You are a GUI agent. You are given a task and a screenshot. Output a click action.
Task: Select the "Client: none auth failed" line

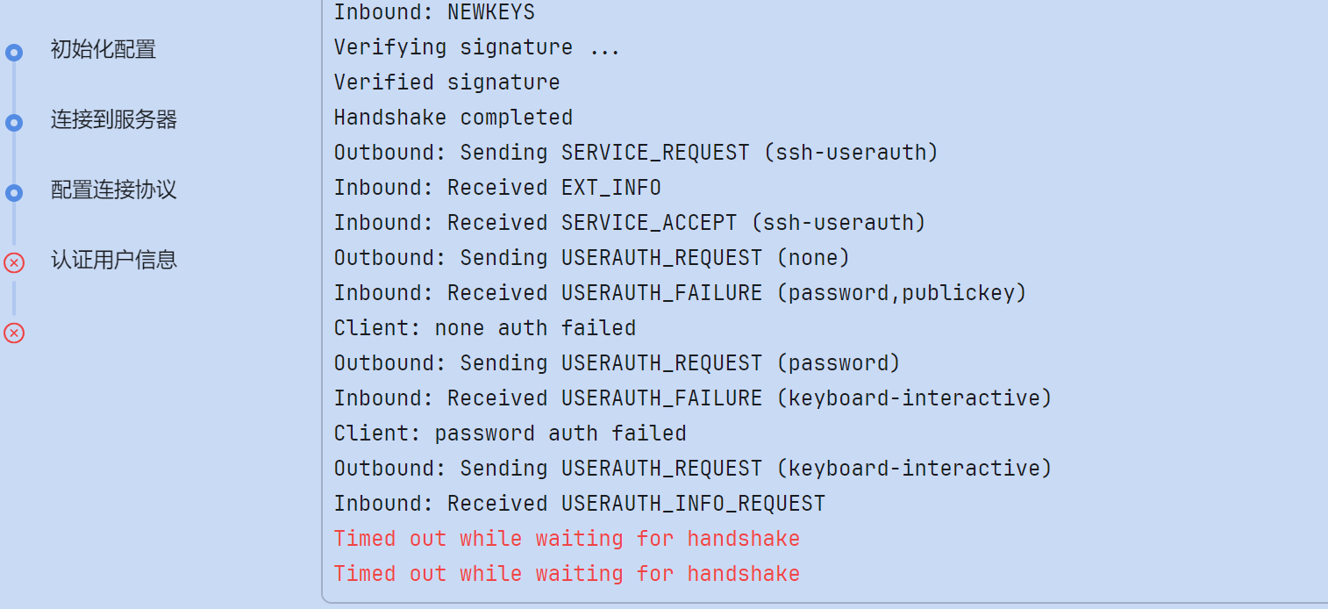tap(485, 328)
